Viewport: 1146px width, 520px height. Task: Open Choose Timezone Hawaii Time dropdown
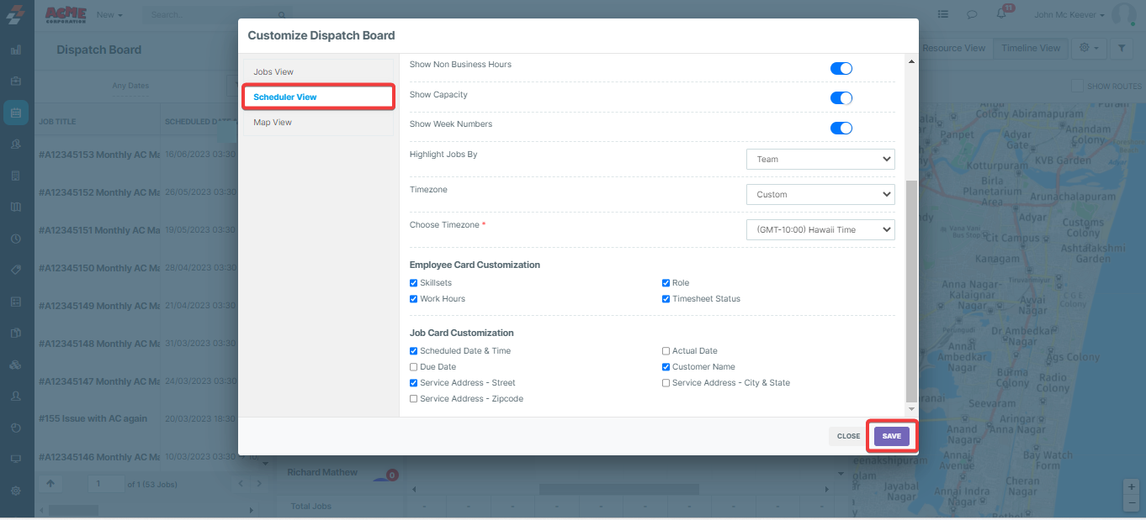(x=820, y=229)
